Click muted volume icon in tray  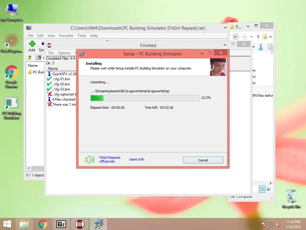pyautogui.click(x=278, y=224)
